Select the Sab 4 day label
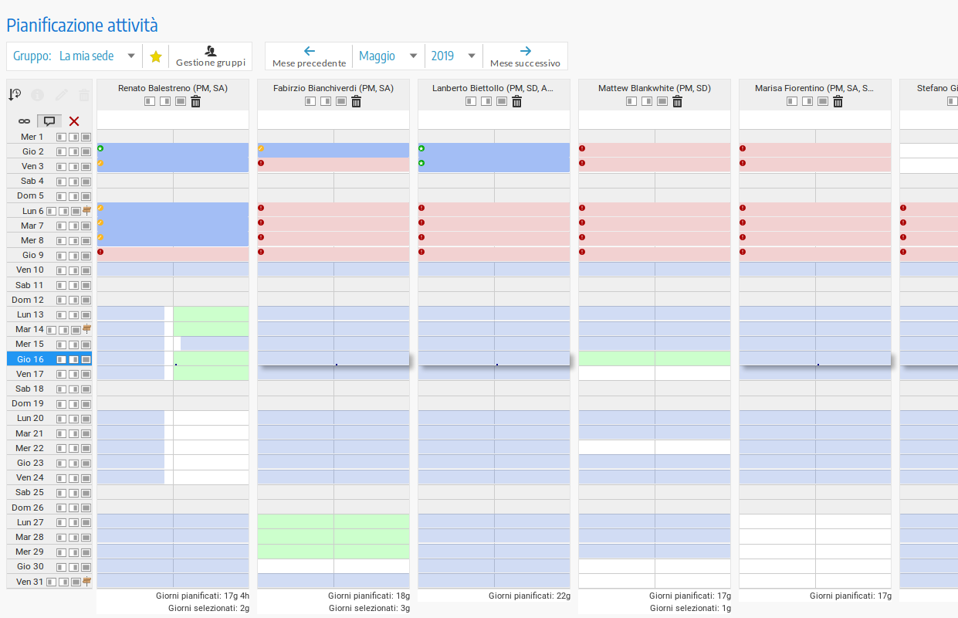Viewport: 958px width, 618px height. click(x=30, y=182)
